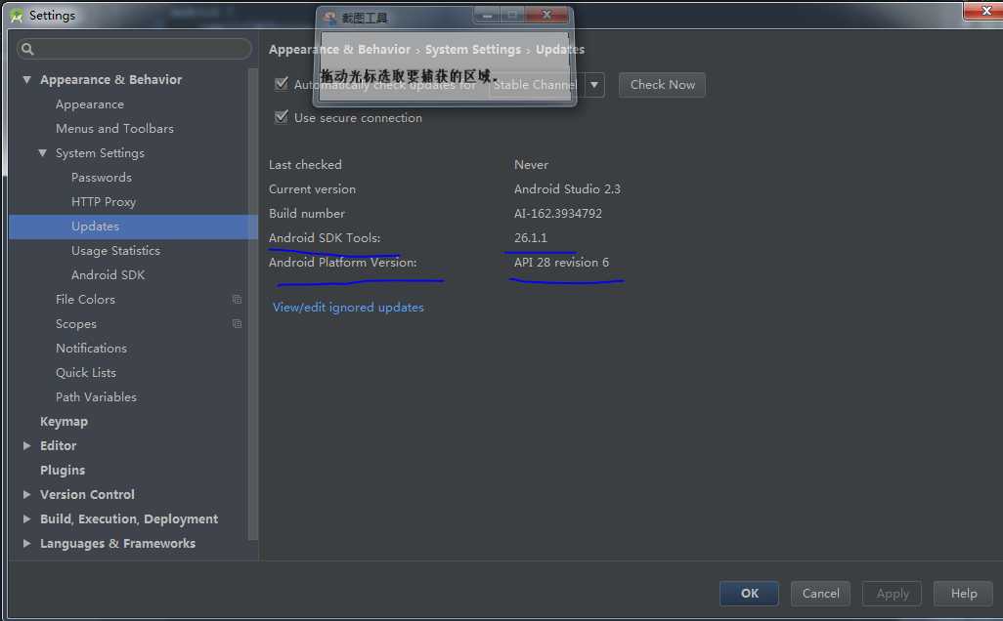Open Android SDK settings
Image resolution: width=1003 pixels, height=621 pixels.
(x=108, y=274)
